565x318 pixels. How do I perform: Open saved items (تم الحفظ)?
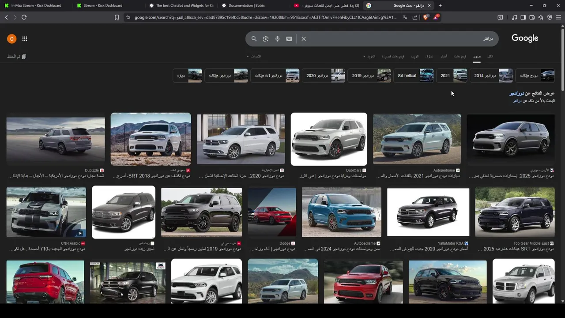click(17, 57)
